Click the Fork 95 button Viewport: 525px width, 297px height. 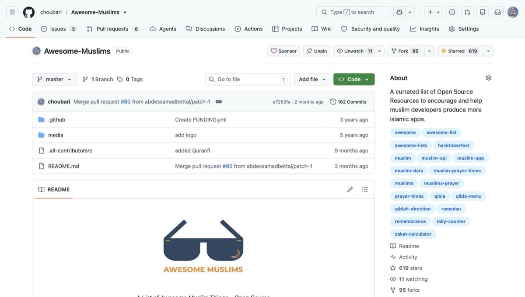[405, 51]
